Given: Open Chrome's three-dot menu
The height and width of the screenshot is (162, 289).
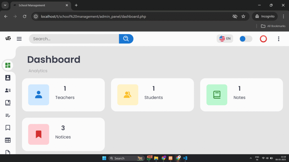Looking at the screenshot, I should pos(283,17).
